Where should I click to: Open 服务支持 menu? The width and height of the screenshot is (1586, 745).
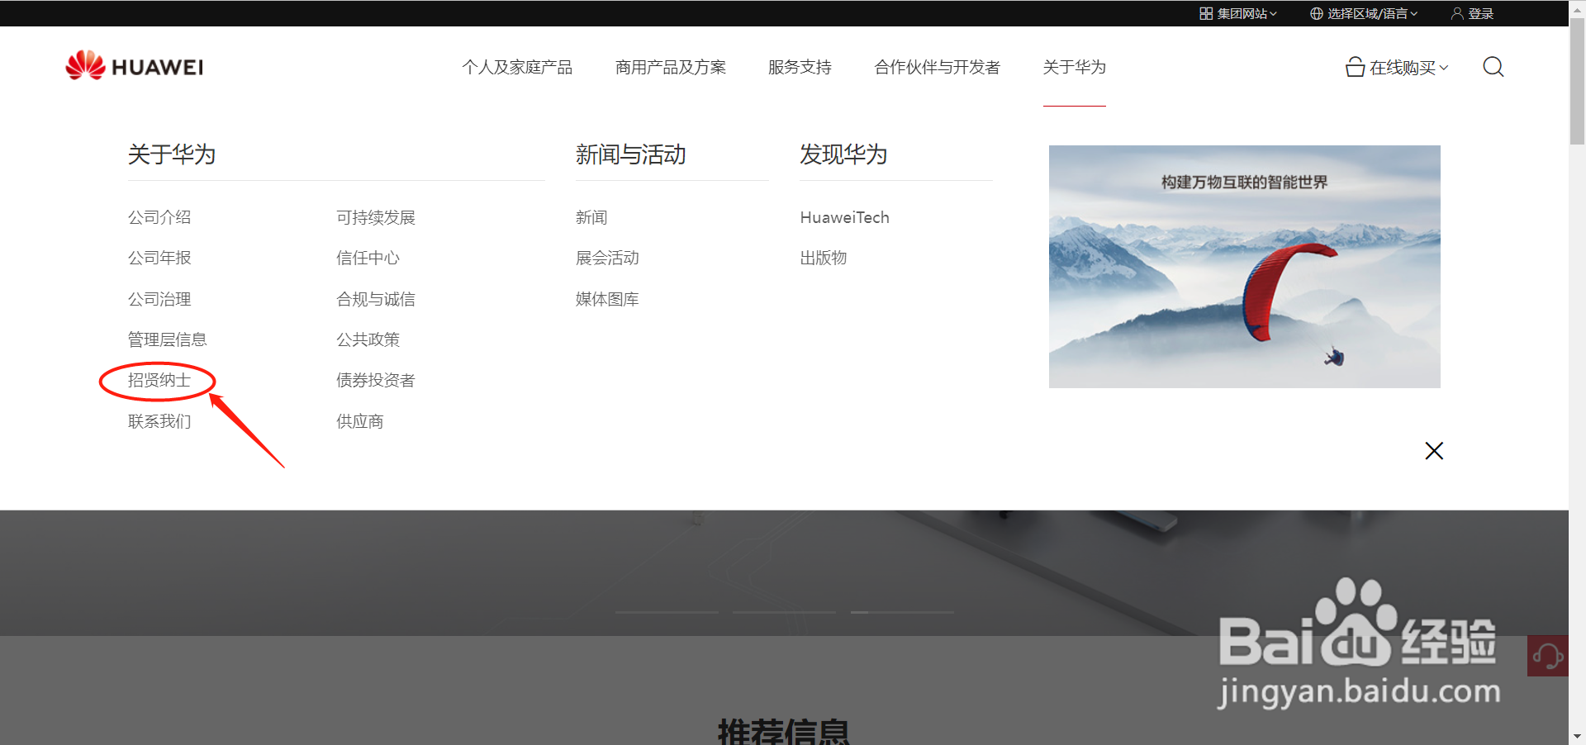pos(800,67)
